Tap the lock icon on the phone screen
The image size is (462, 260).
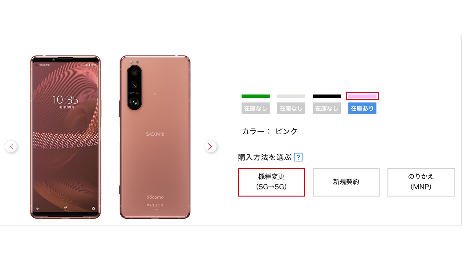(66, 208)
